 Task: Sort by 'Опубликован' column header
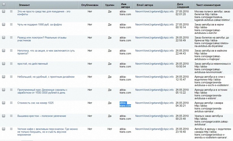pyautogui.click(x=89, y=5)
